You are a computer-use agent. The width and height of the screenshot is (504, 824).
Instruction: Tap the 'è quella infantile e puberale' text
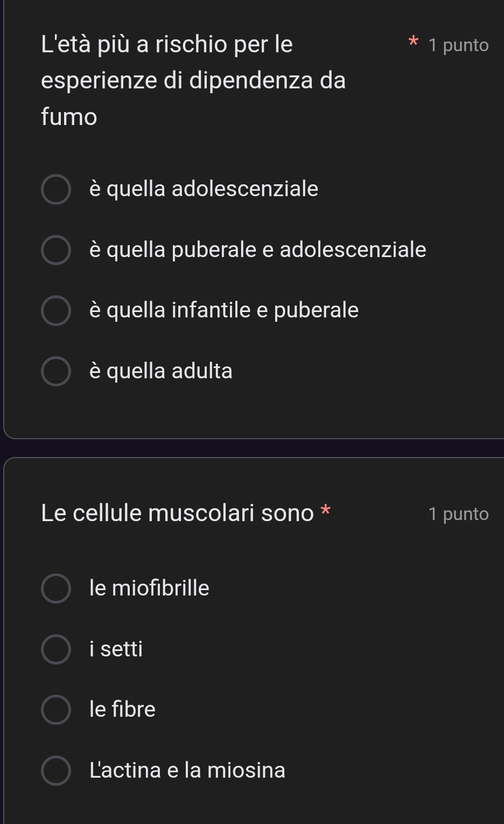pos(223,310)
